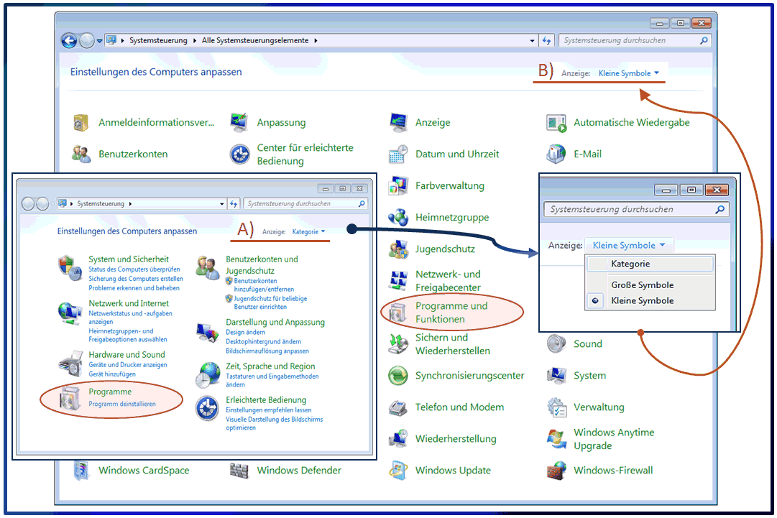Expand the Kleine Symbole dropdown at top right
The height and width of the screenshot is (518, 777).
(628, 73)
